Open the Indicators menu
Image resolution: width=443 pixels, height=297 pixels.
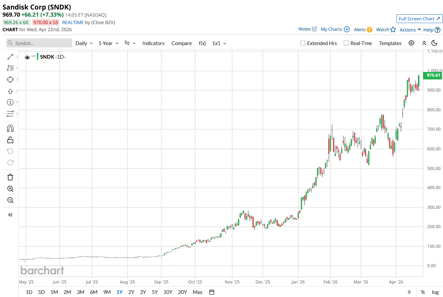click(153, 43)
